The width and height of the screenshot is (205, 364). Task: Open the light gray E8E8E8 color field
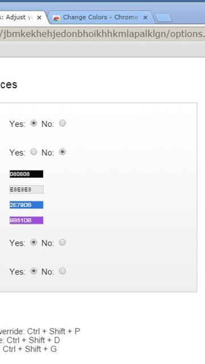[x=27, y=189]
